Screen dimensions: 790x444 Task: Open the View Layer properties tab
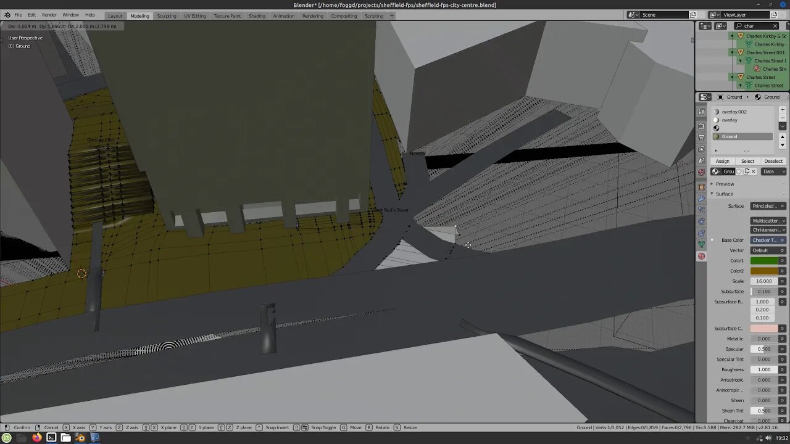(x=701, y=149)
